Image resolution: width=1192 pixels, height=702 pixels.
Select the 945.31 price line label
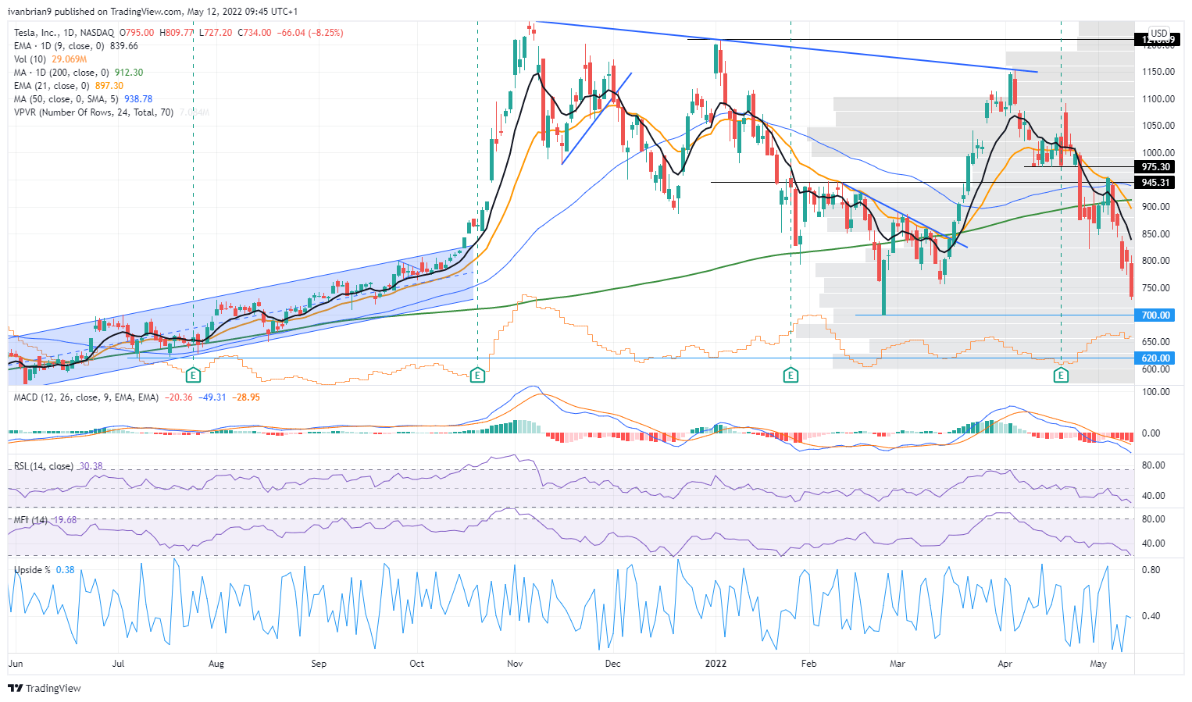[x=1155, y=183]
